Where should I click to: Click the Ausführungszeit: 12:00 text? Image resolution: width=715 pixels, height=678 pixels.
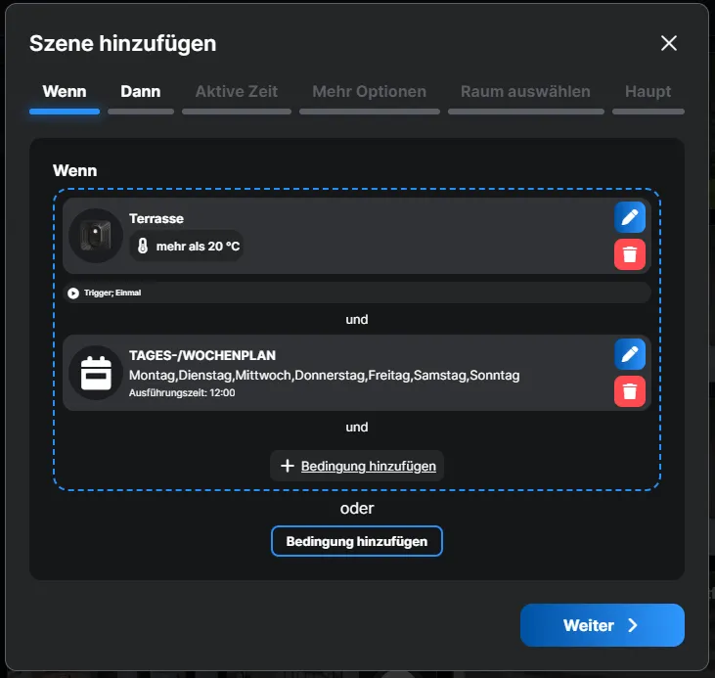click(182, 392)
